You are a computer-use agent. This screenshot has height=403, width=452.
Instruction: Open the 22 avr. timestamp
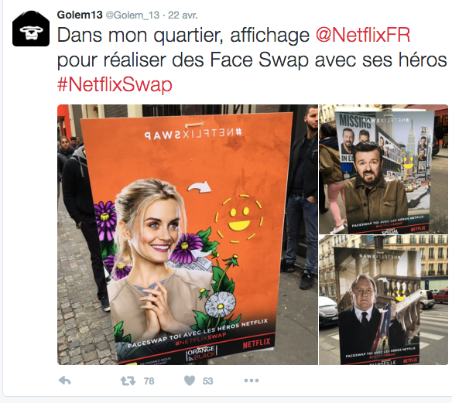[183, 15]
